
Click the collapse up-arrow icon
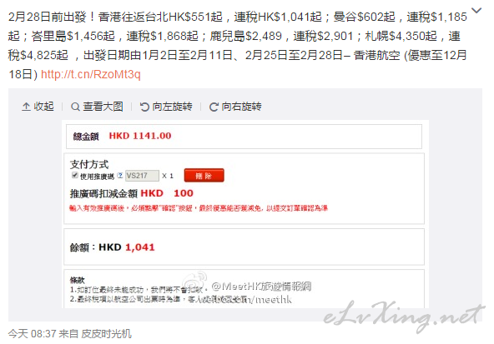tap(26, 107)
